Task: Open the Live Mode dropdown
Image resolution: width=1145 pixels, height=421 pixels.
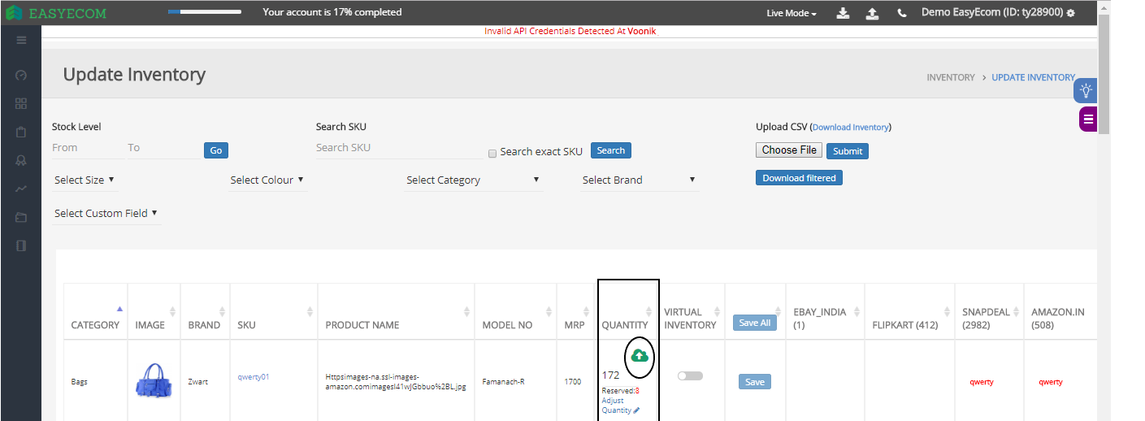Action: (x=792, y=13)
